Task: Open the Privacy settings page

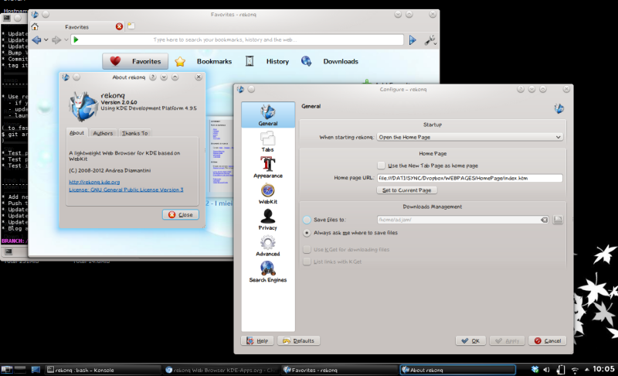Action: click(267, 220)
